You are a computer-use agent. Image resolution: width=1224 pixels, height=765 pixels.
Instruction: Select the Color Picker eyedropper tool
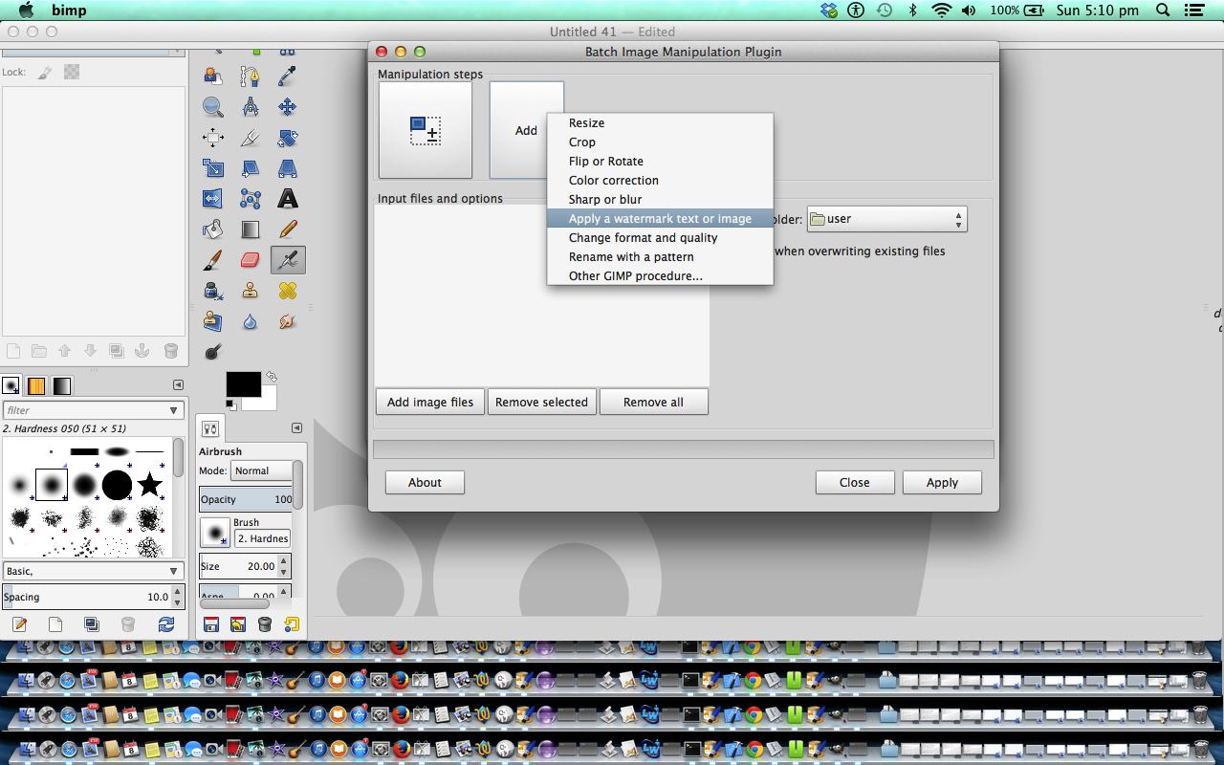(x=287, y=76)
